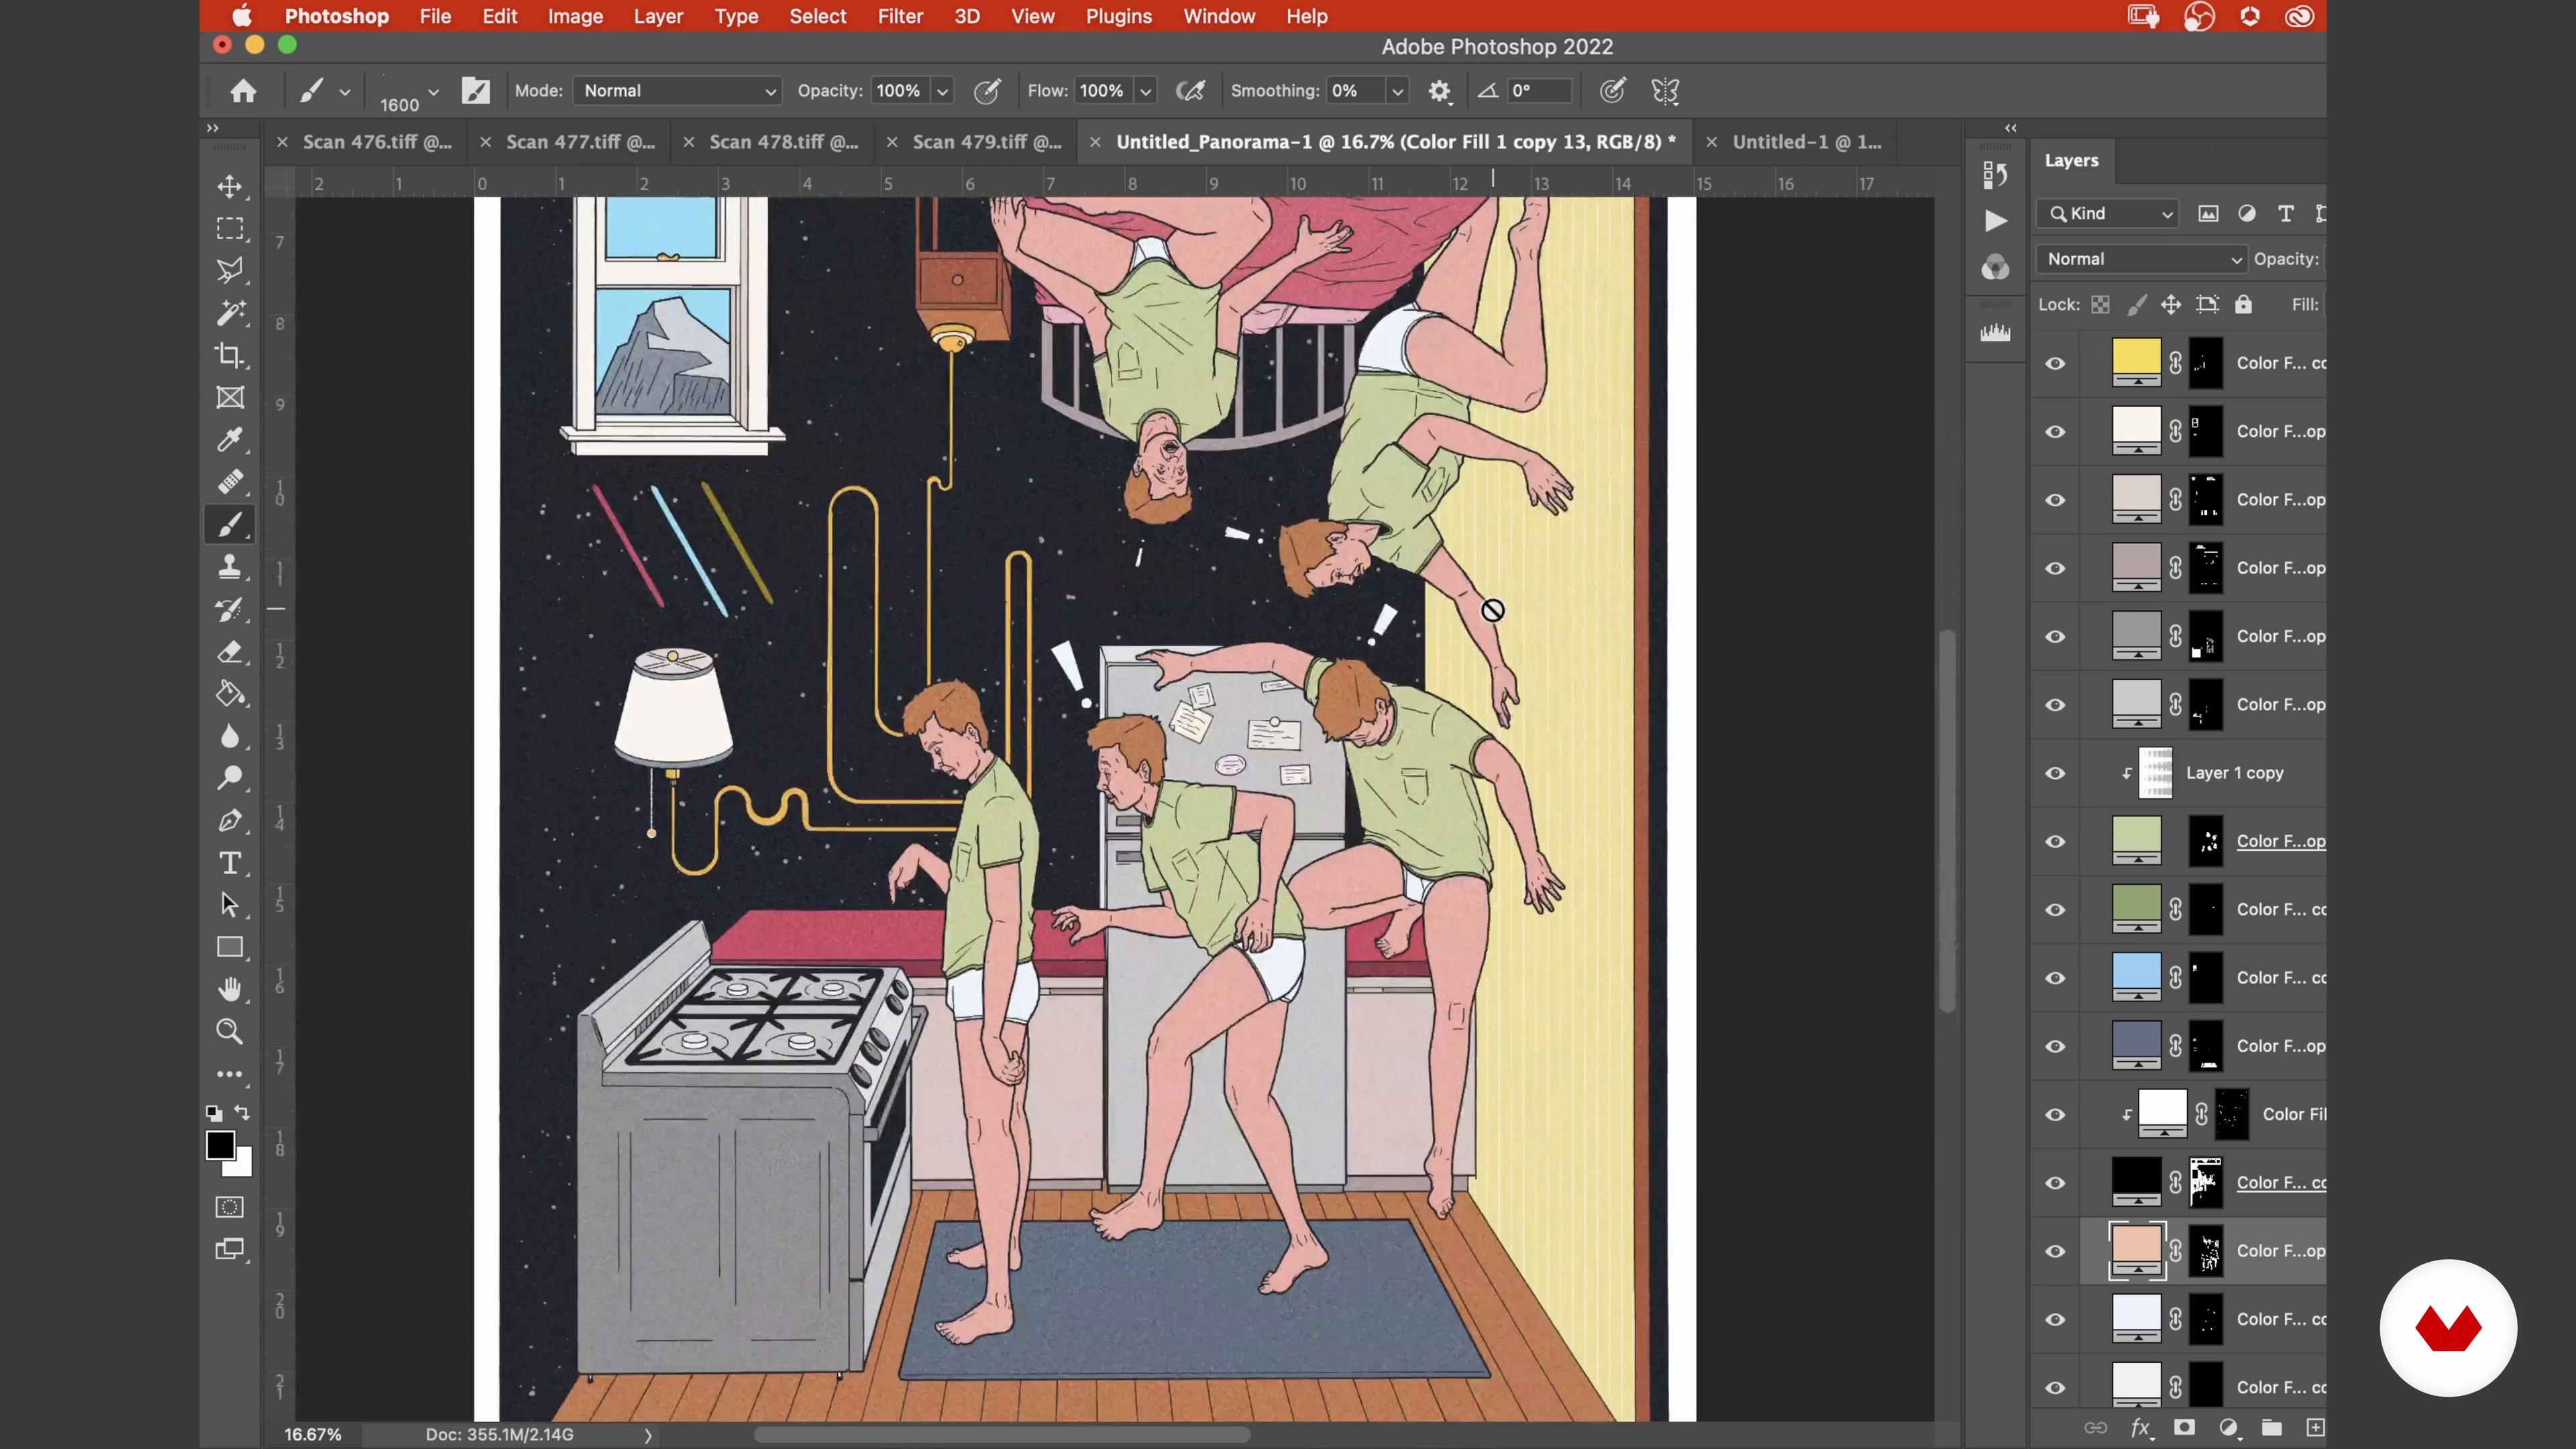Click the foreground color swatch

pos(220,1144)
